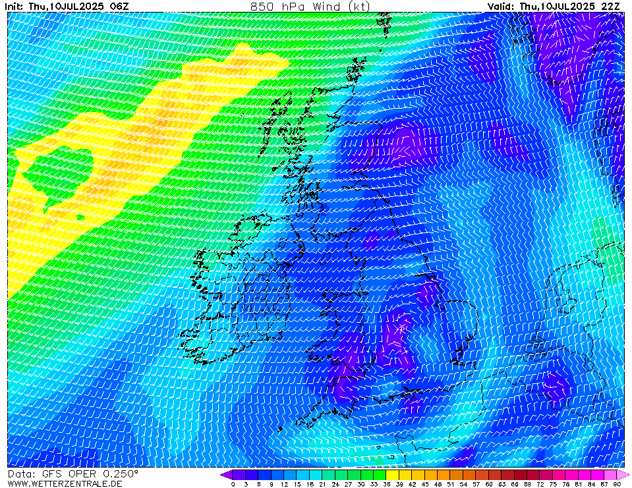Open the WWW.WETTERZENTRALE.DE link
This screenshot has width=632, height=488.
[65, 483]
